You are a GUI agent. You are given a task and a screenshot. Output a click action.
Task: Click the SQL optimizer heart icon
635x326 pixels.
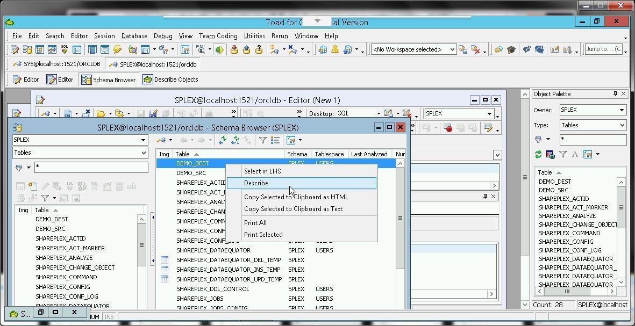[x=65, y=49]
